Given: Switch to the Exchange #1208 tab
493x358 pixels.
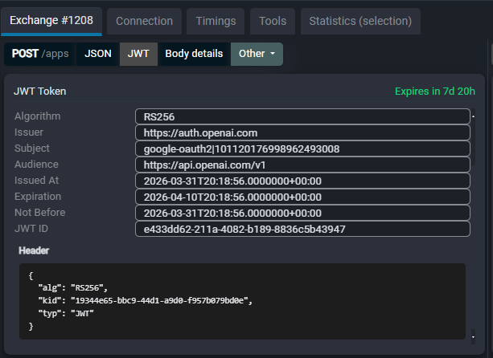Looking at the screenshot, I should click(x=51, y=21).
